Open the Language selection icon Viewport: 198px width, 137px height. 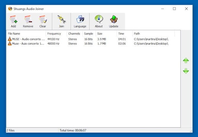tap(80, 21)
